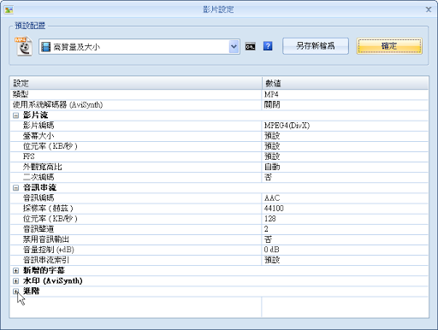Expand the 新增的字幕 section
The image size is (438, 330).
16,271
